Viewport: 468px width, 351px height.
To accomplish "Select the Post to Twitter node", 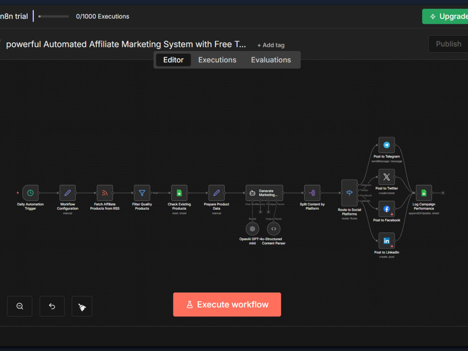I will tap(387, 177).
